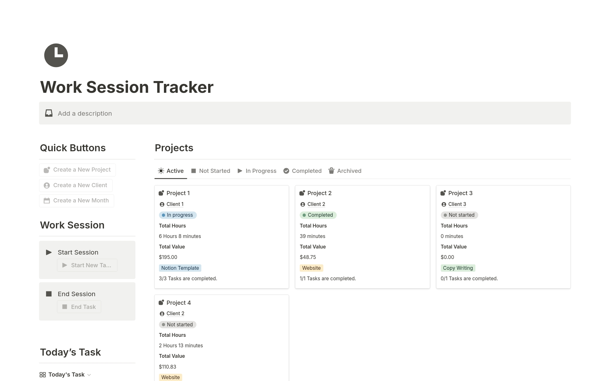Toggle the Not started status tag on Project 3

click(x=459, y=215)
